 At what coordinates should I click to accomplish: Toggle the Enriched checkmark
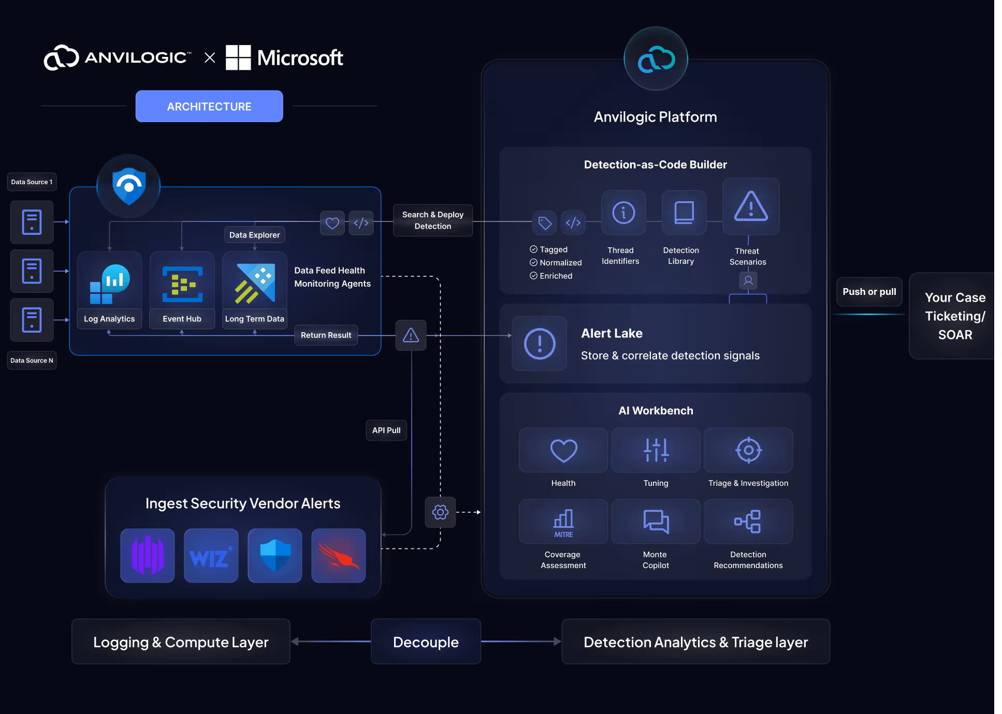coord(533,276)
